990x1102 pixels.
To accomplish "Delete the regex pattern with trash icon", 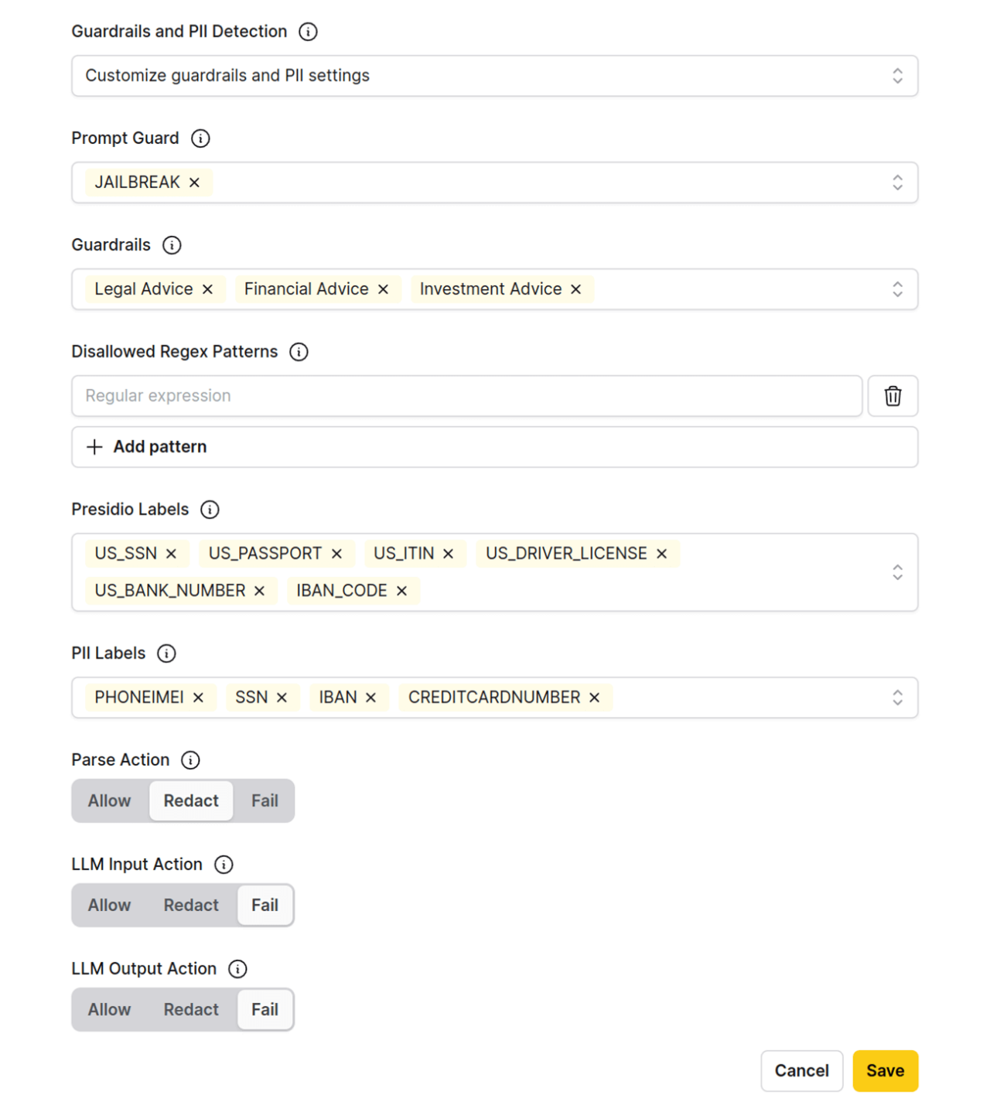I will point(893,396).
